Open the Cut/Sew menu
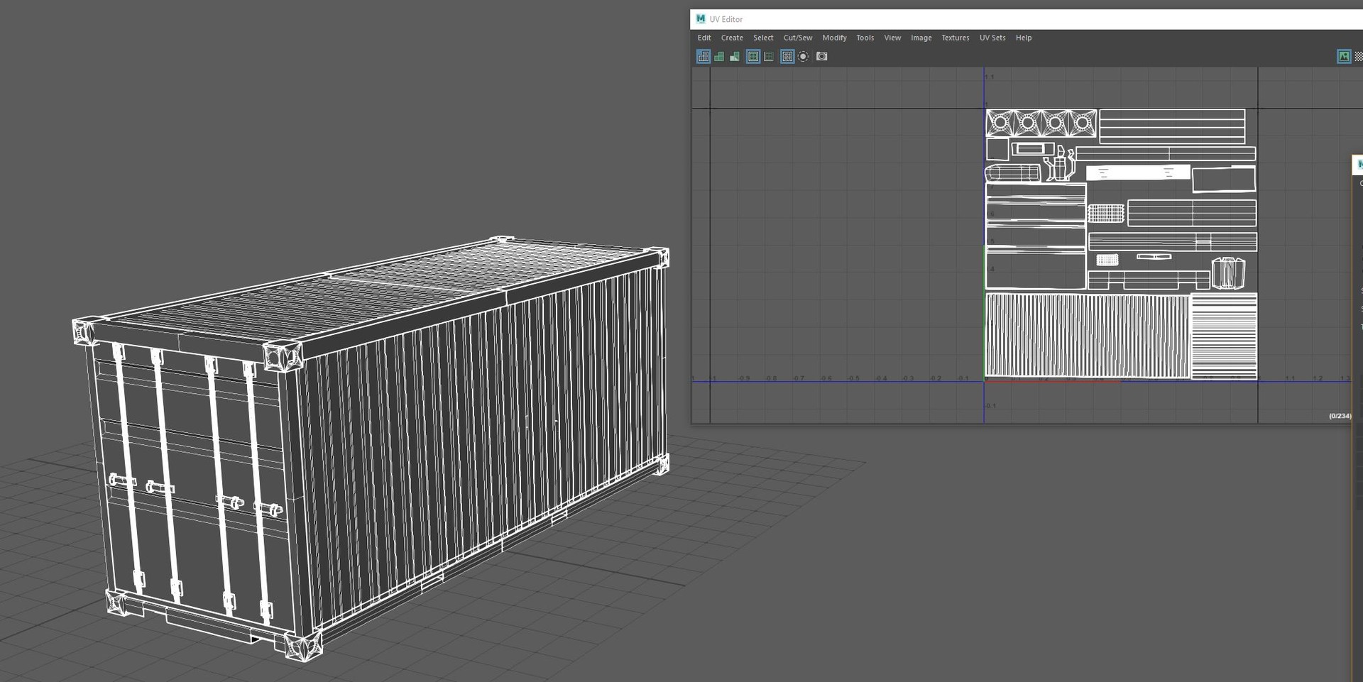The height and width of the screenshot is (682, 1363). [798, 38]
